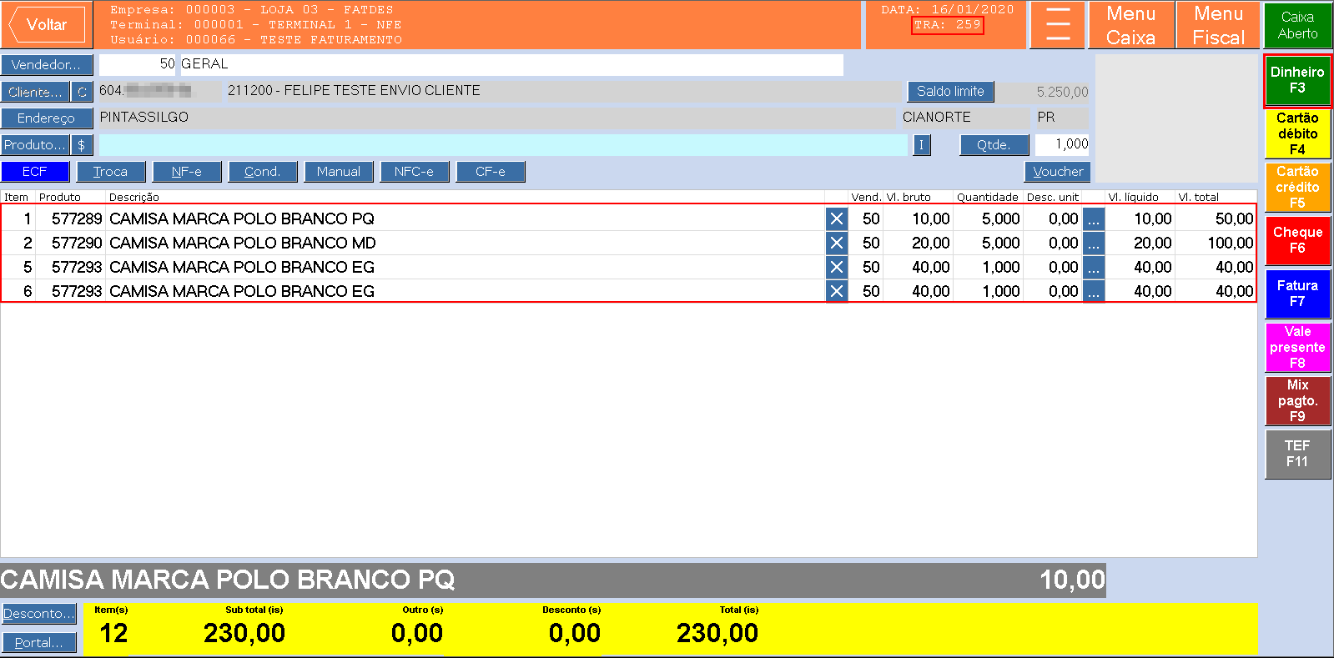Click the TRA: 259 transaction label
This screenshot has width=1334, height=658.
[x=948, y=25]
